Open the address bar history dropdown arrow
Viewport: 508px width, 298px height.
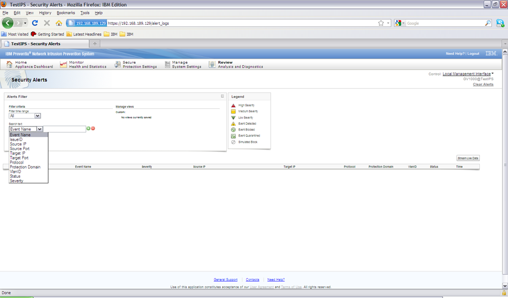point(388,23)
